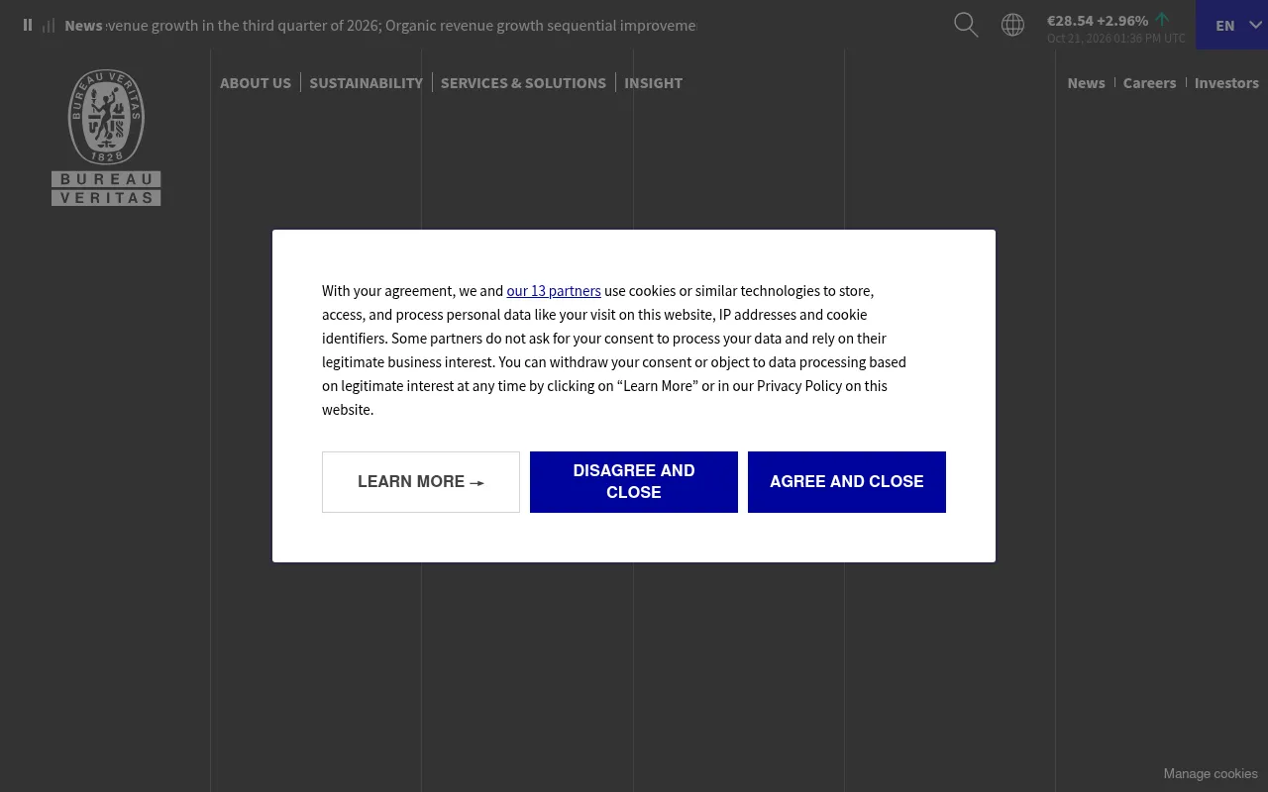The image size is (1268, 792).
Task: Click the Bureau Veritas logo
Action: [x=106, y=138]
